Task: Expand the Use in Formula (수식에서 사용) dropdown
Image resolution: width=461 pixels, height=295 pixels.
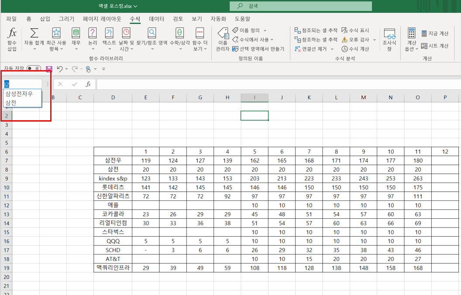Action: point(272,39)
